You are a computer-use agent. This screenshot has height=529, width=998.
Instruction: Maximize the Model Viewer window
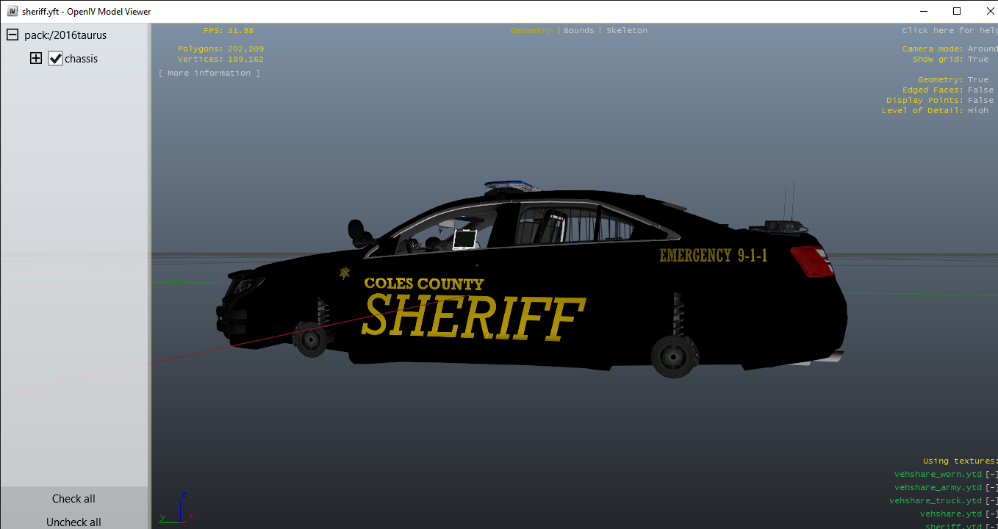click(956, 11)
